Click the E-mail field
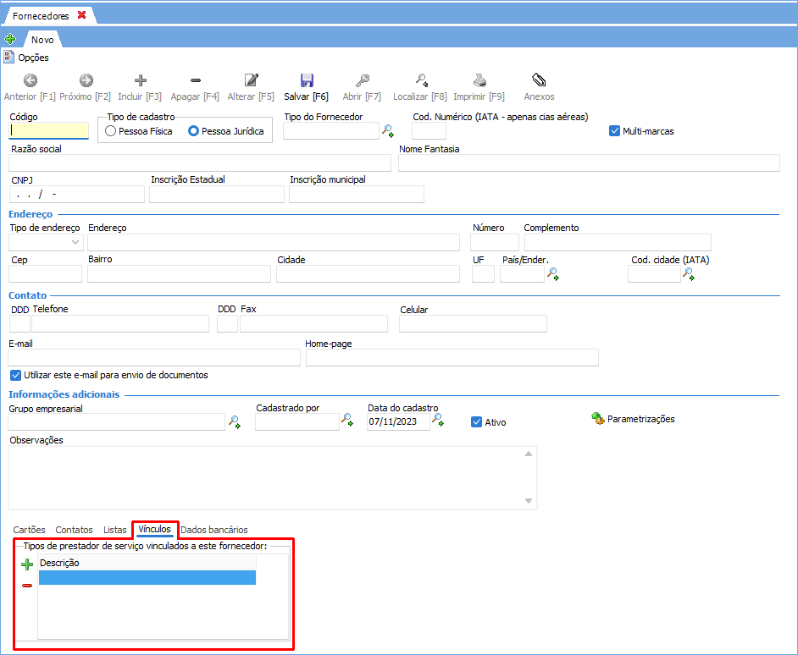 pyautogui.click(x=154, y=357)
